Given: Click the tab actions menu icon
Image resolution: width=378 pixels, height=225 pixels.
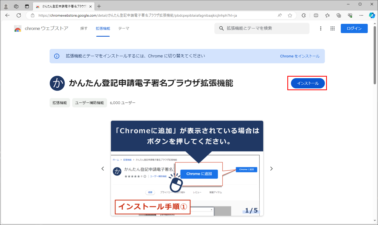Looking at the screenshot, I should [x=27, y=6].
